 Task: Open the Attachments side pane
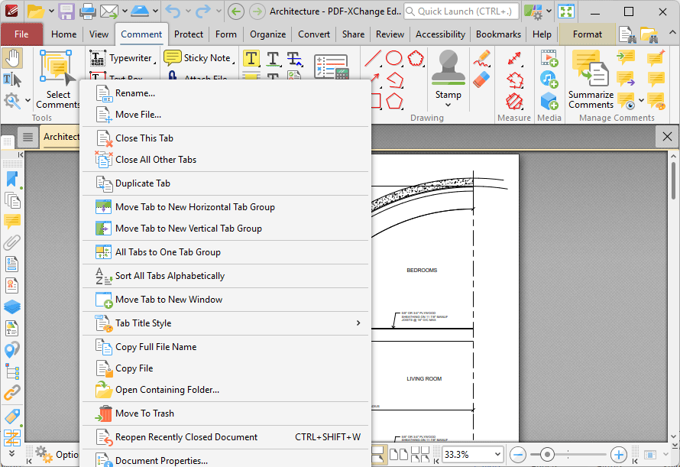coord(12,242)
